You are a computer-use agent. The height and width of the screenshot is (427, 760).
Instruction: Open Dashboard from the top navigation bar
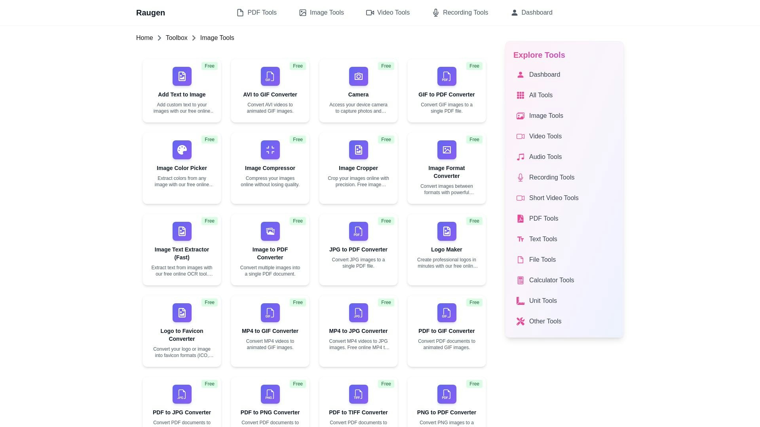point(532,13)
